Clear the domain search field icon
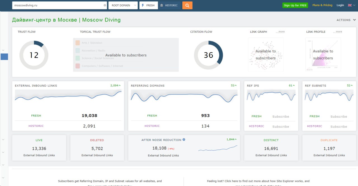 pyautogui.click(x=105, y=5)
